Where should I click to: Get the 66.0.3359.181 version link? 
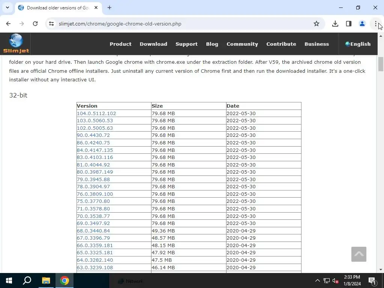pos(95,245)
